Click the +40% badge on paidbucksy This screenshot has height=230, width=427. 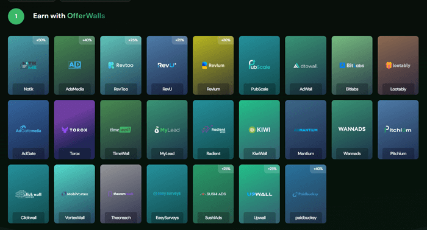click(x=318, y=169)
